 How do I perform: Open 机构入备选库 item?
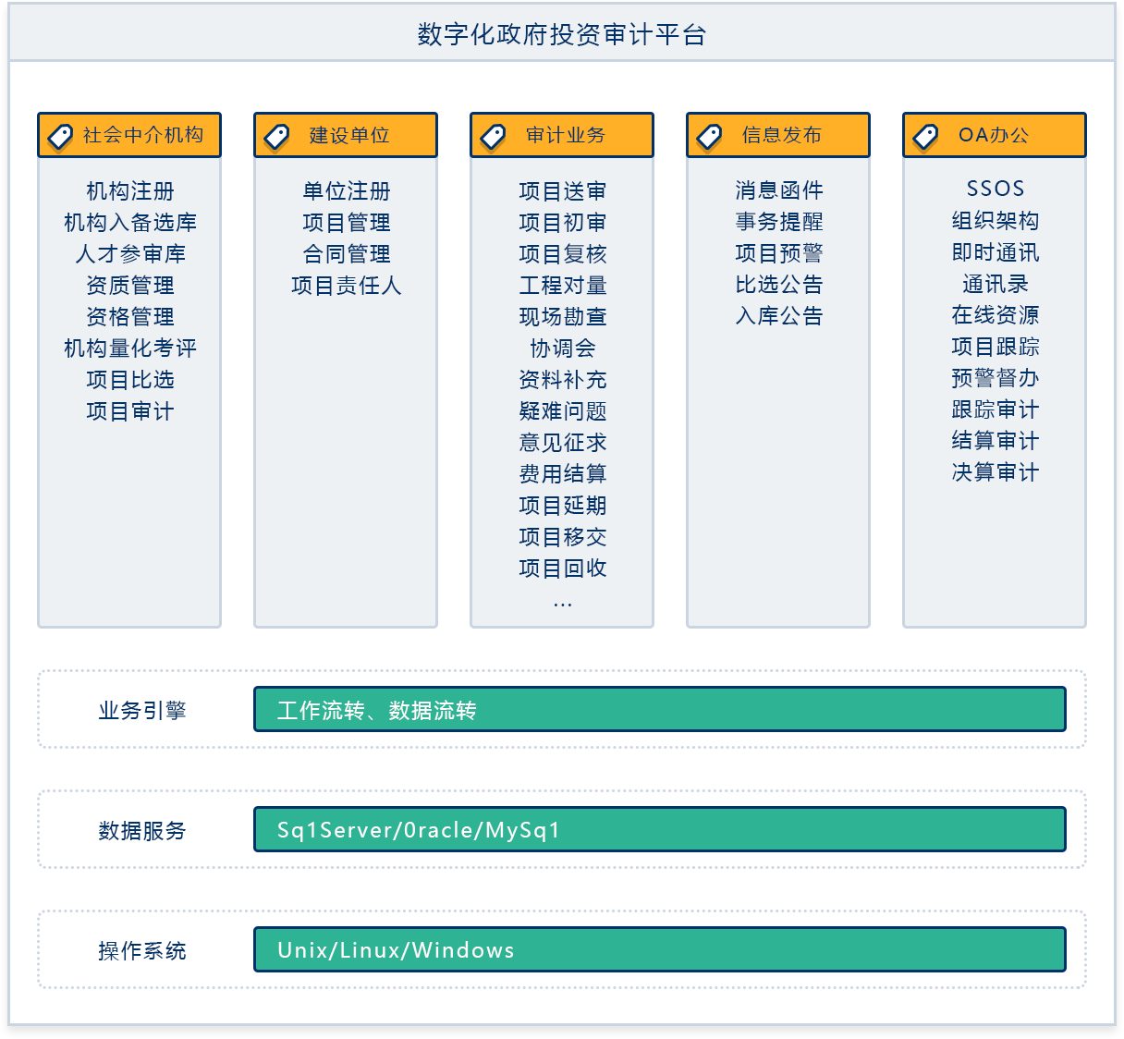coord(130,223)
